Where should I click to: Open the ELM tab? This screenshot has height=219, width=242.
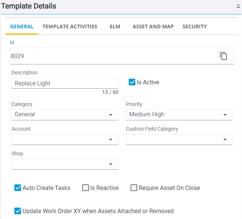[115, 27]
